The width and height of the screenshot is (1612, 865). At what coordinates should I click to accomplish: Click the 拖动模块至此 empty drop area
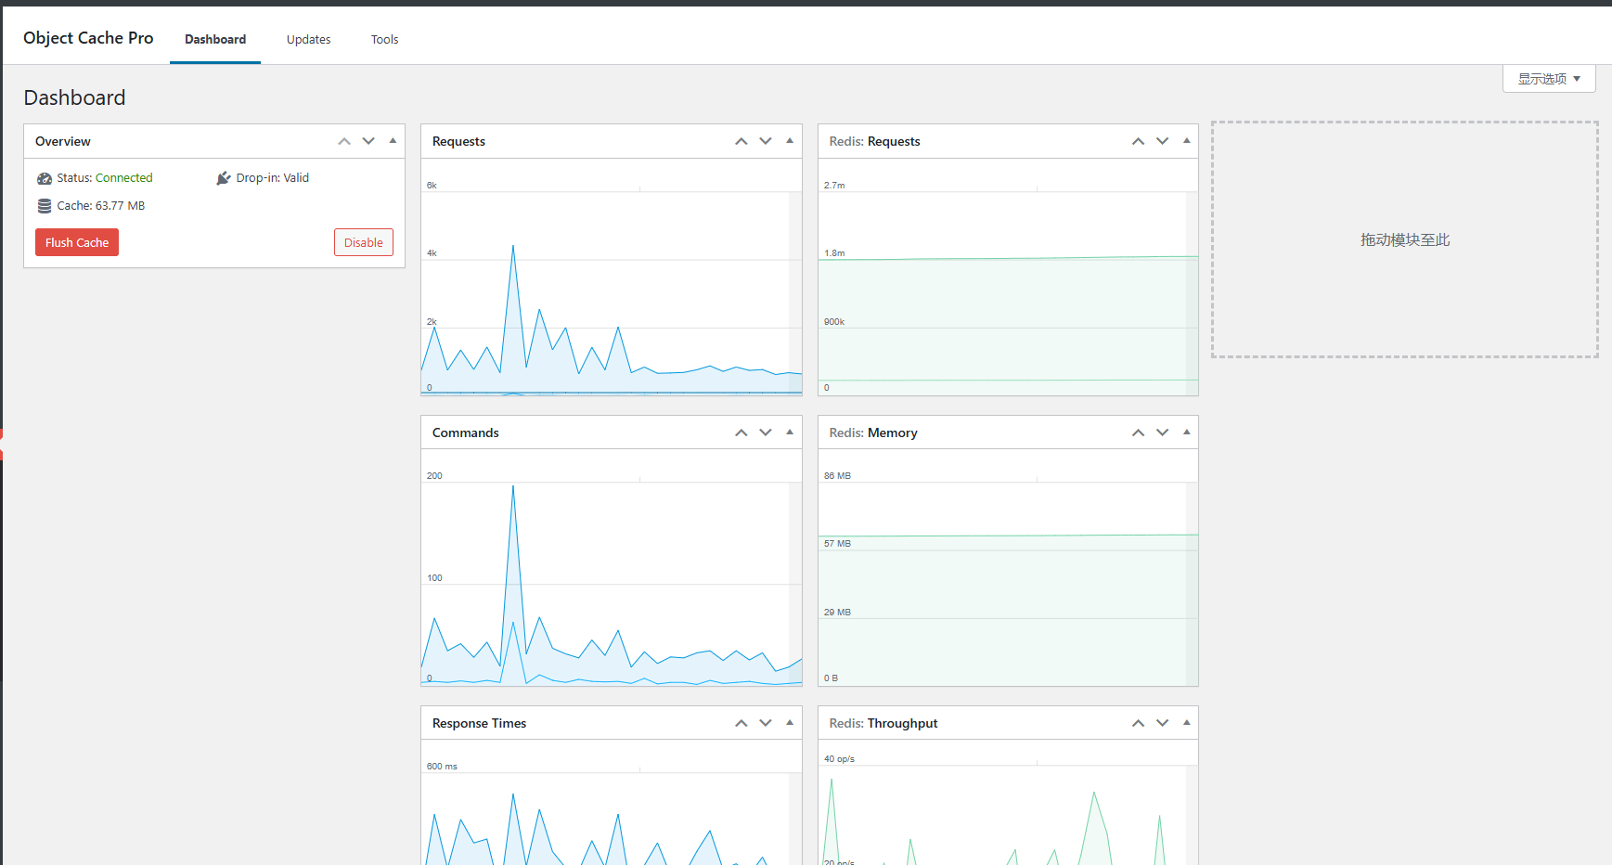point(1404,239)
